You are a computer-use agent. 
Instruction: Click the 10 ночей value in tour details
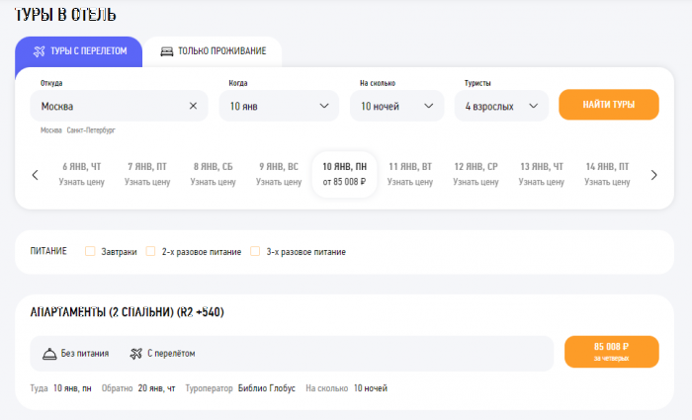[371, 388]
